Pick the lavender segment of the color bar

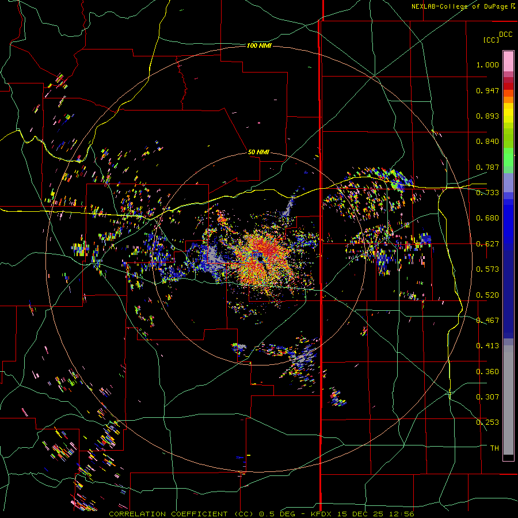click(508, 182)
